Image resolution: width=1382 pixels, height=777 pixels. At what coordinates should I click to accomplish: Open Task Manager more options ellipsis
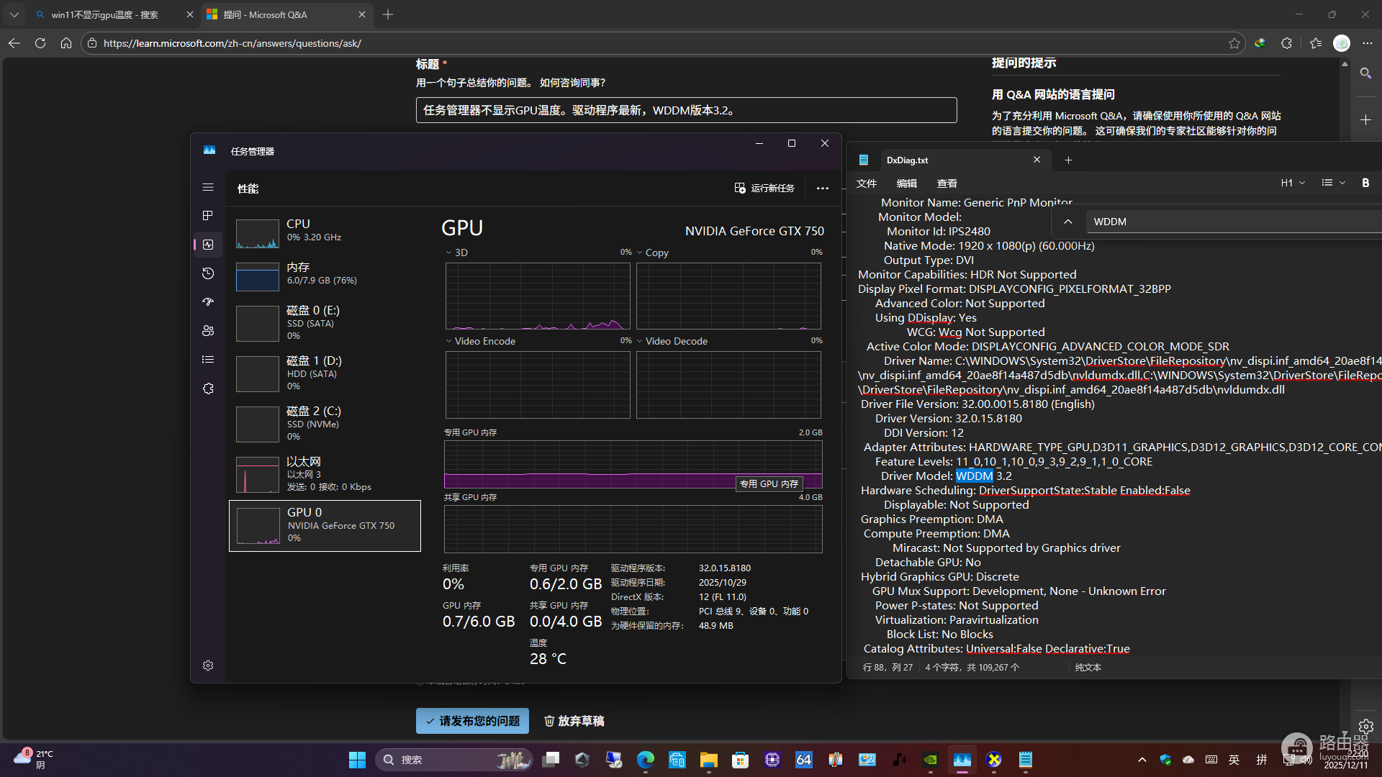pos(822,188)
